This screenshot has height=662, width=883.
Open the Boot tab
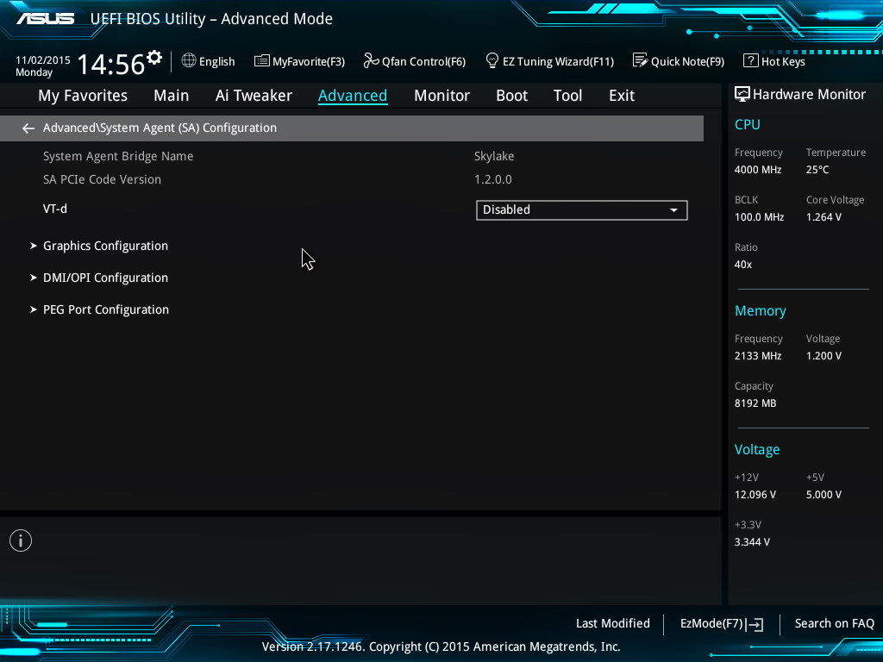(511, 96)
